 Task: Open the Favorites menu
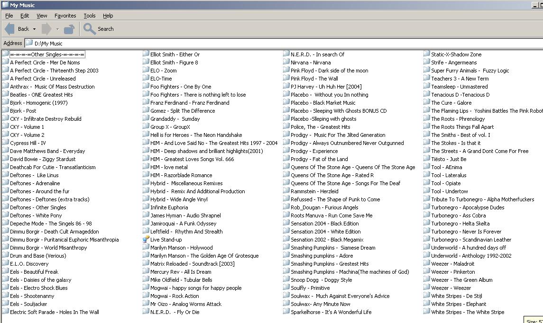(x=65, y=16)
